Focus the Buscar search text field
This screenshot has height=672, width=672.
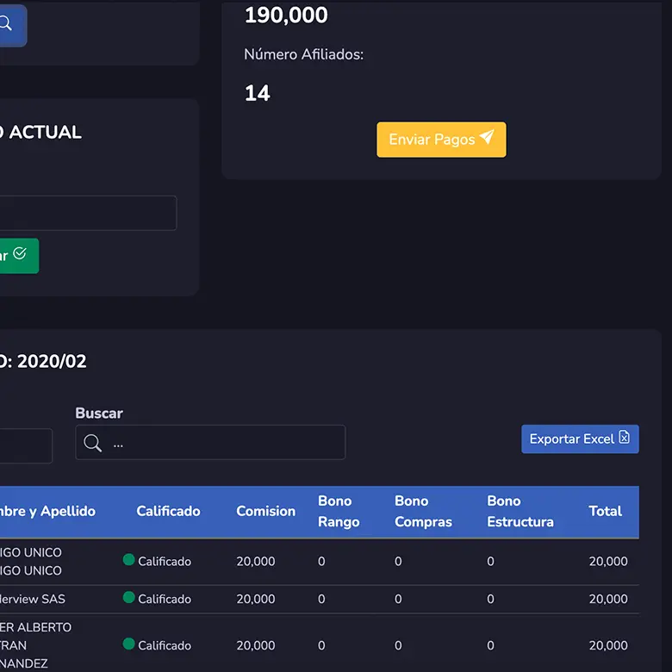coord(224,443)
